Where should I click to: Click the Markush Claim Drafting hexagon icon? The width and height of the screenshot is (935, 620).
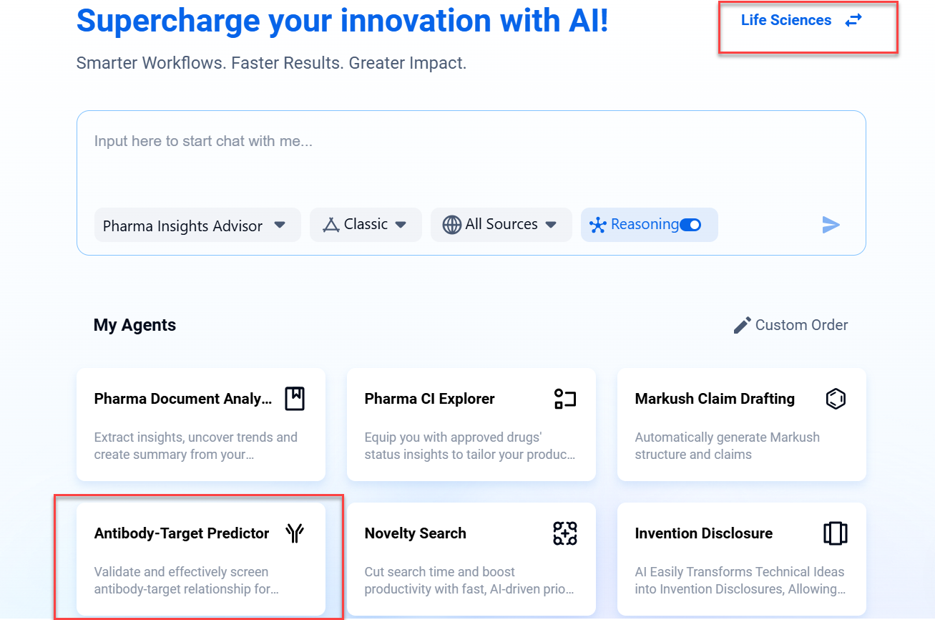click(835, 399)
